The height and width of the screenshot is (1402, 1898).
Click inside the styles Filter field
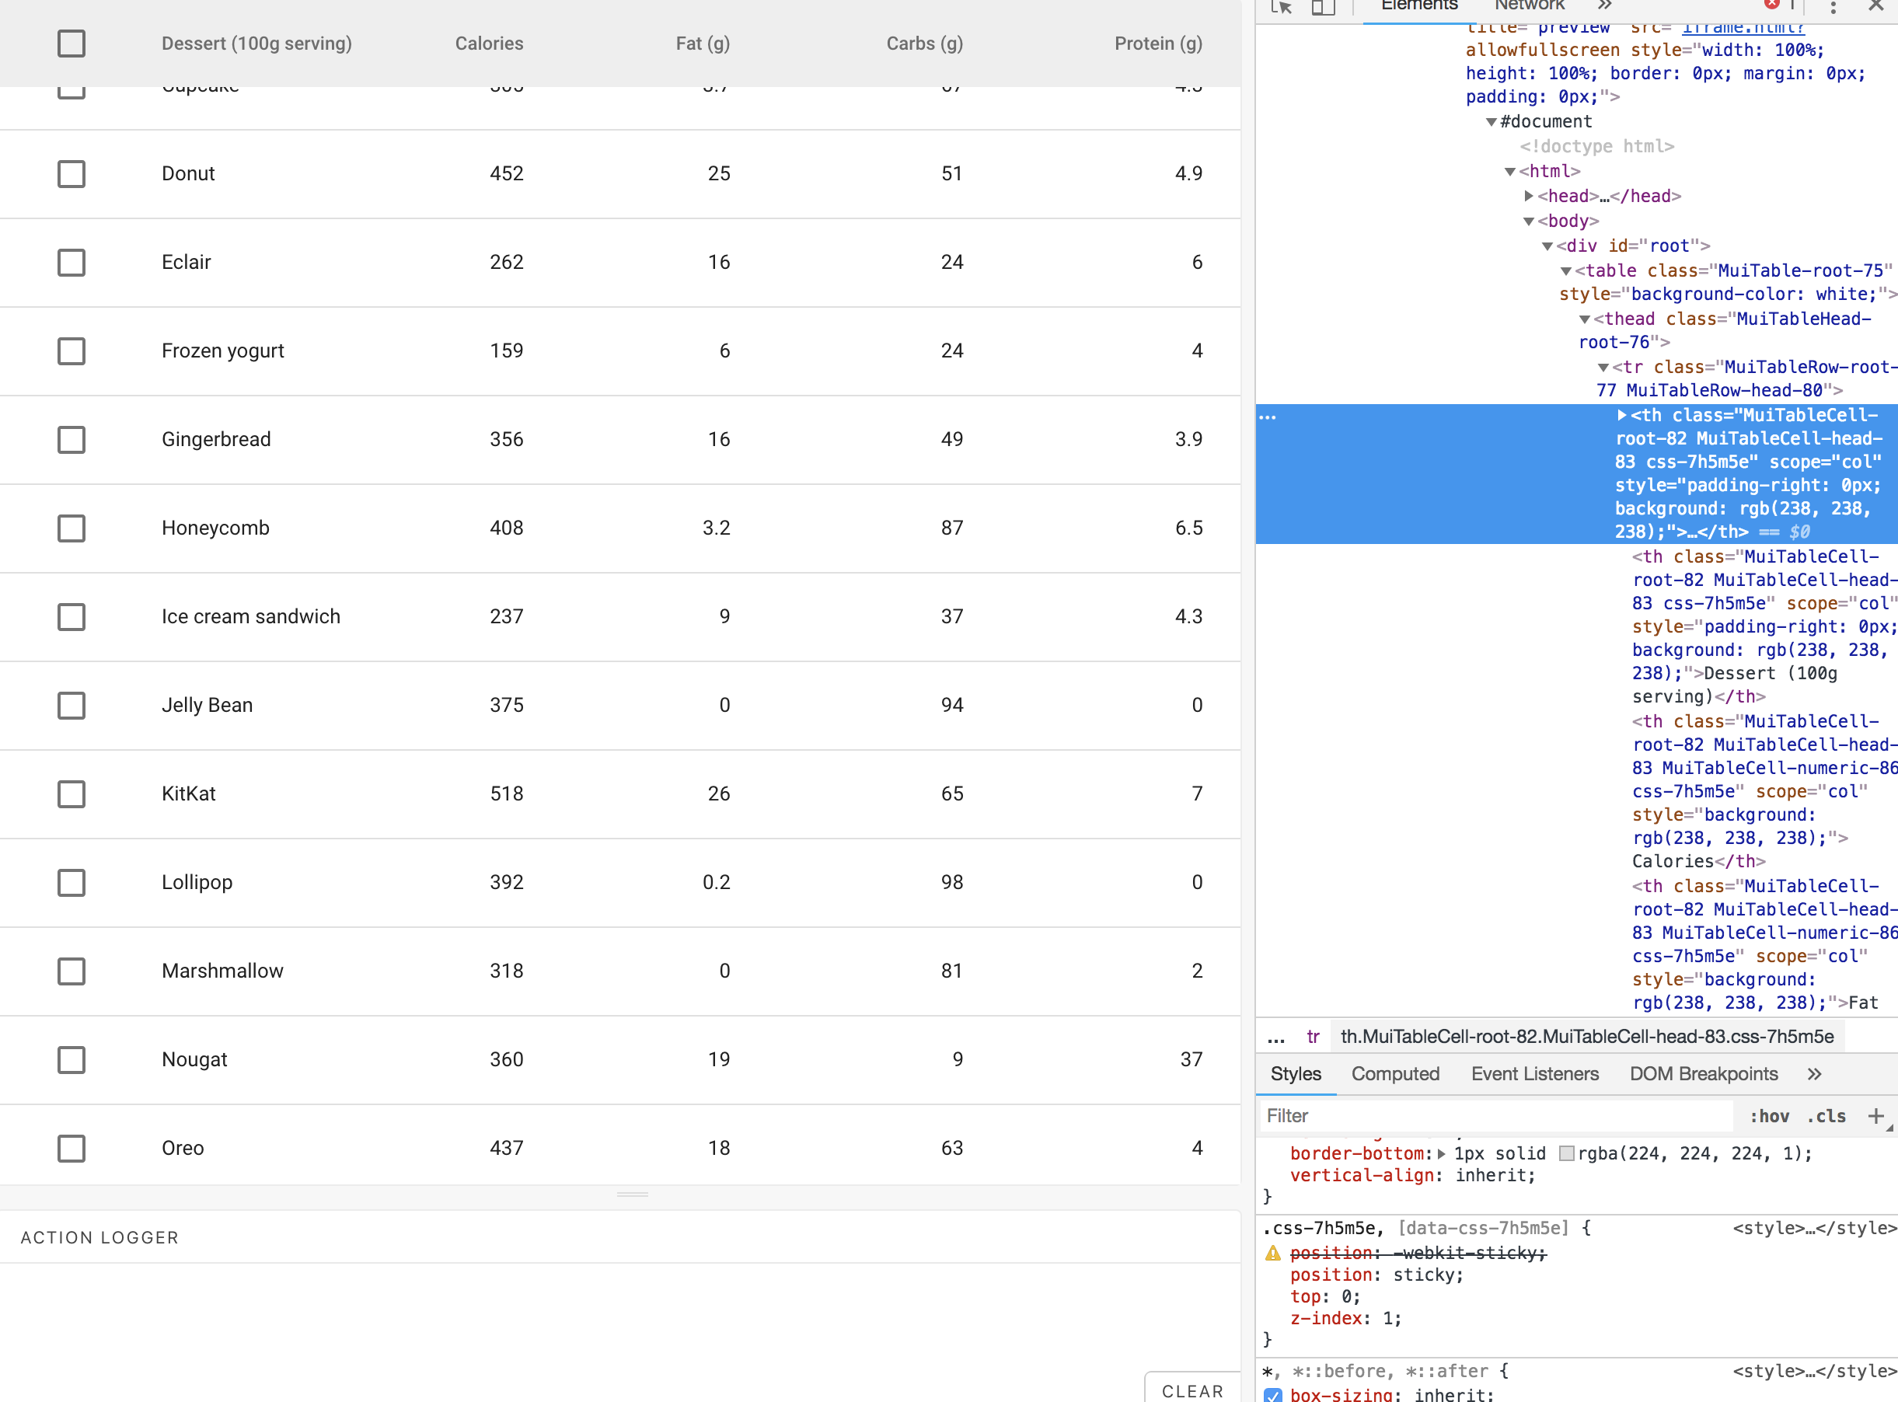tap(1443, 1115)
